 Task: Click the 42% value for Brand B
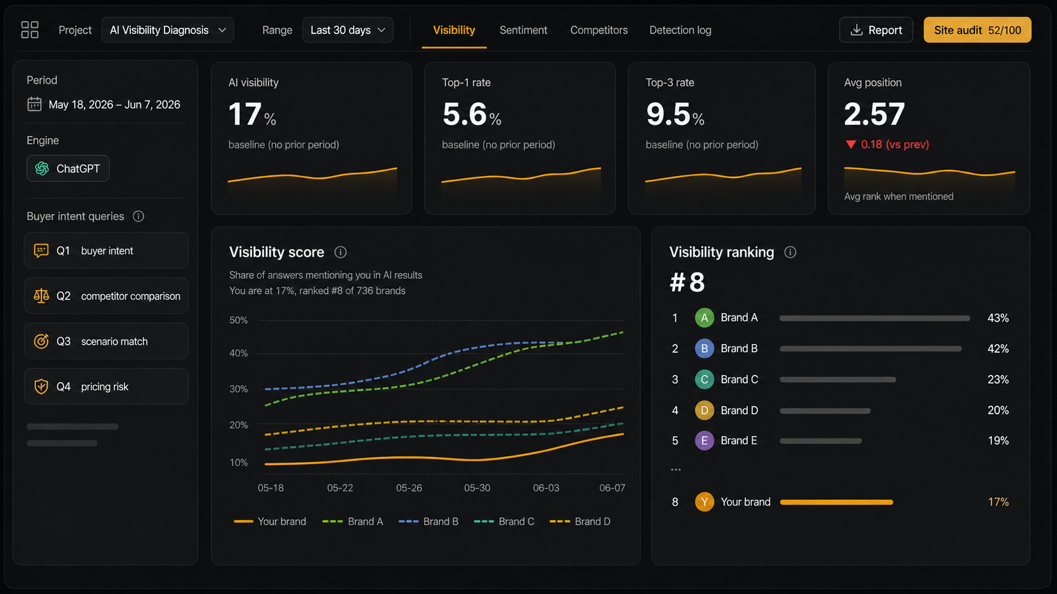click(x=998, y=348)
